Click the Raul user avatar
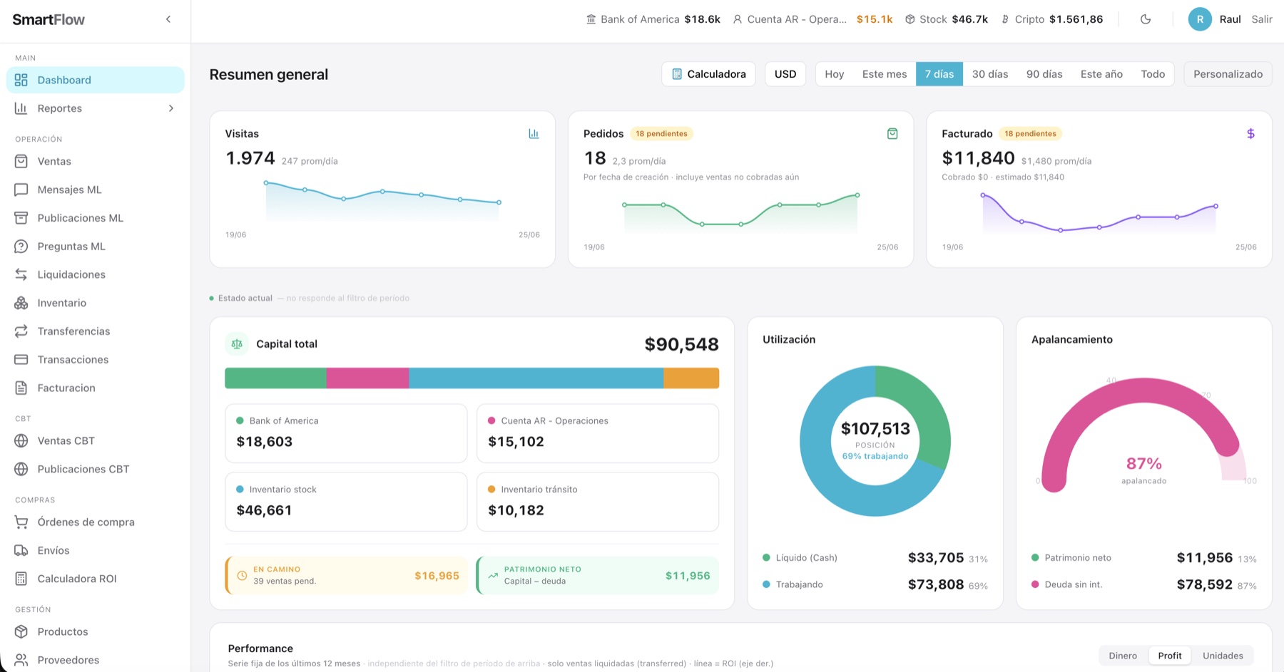Screen dimensions: 1284x672 point(1200,19)
